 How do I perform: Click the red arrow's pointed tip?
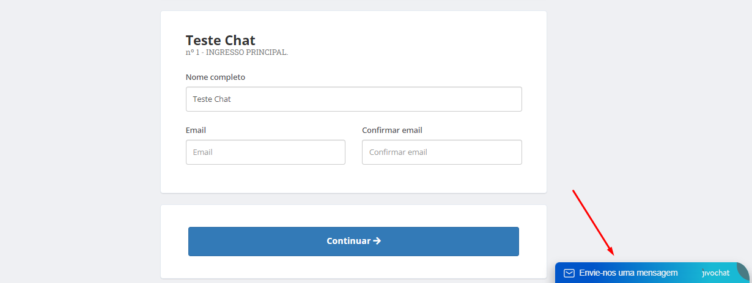(613, 254)
